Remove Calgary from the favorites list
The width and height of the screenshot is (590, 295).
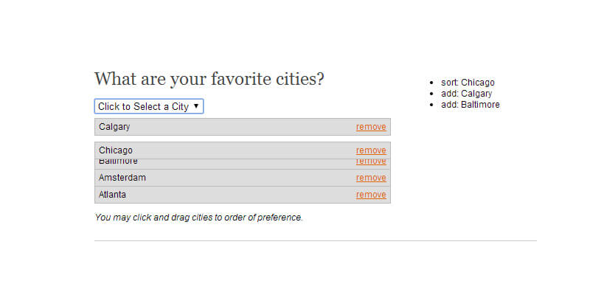(x=371, y=127)
